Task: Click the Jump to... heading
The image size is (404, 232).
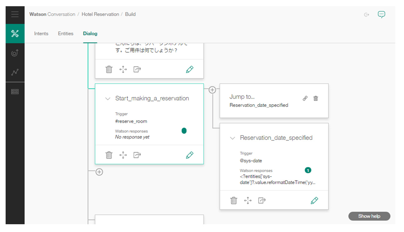Action: tap(242, 97)
